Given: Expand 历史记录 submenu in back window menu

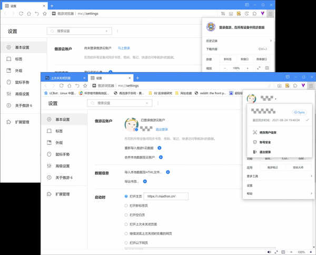Looking at the screenshot, I should (271, 41).
